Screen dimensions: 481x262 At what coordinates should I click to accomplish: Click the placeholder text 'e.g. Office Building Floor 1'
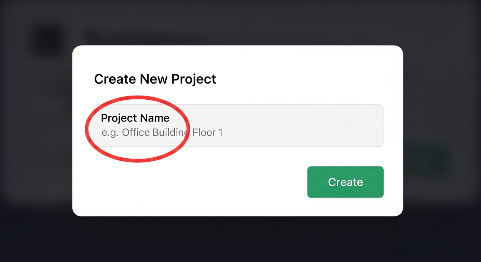click(x=162, y=132)
